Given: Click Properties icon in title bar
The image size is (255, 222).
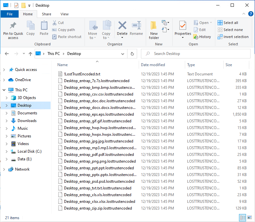Looking at the screenshot, I should (x=16, y=5).
